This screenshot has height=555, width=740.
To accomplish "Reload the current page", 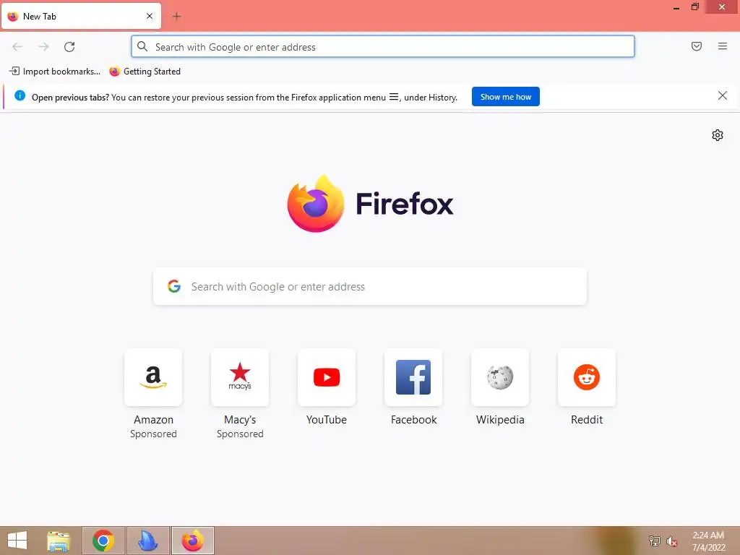I will (x=69, y=47).
